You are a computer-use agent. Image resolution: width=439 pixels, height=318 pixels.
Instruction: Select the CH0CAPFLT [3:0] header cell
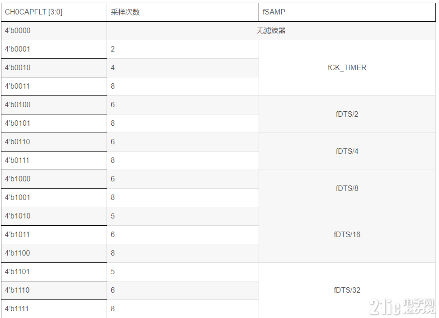tap(54, 12)
